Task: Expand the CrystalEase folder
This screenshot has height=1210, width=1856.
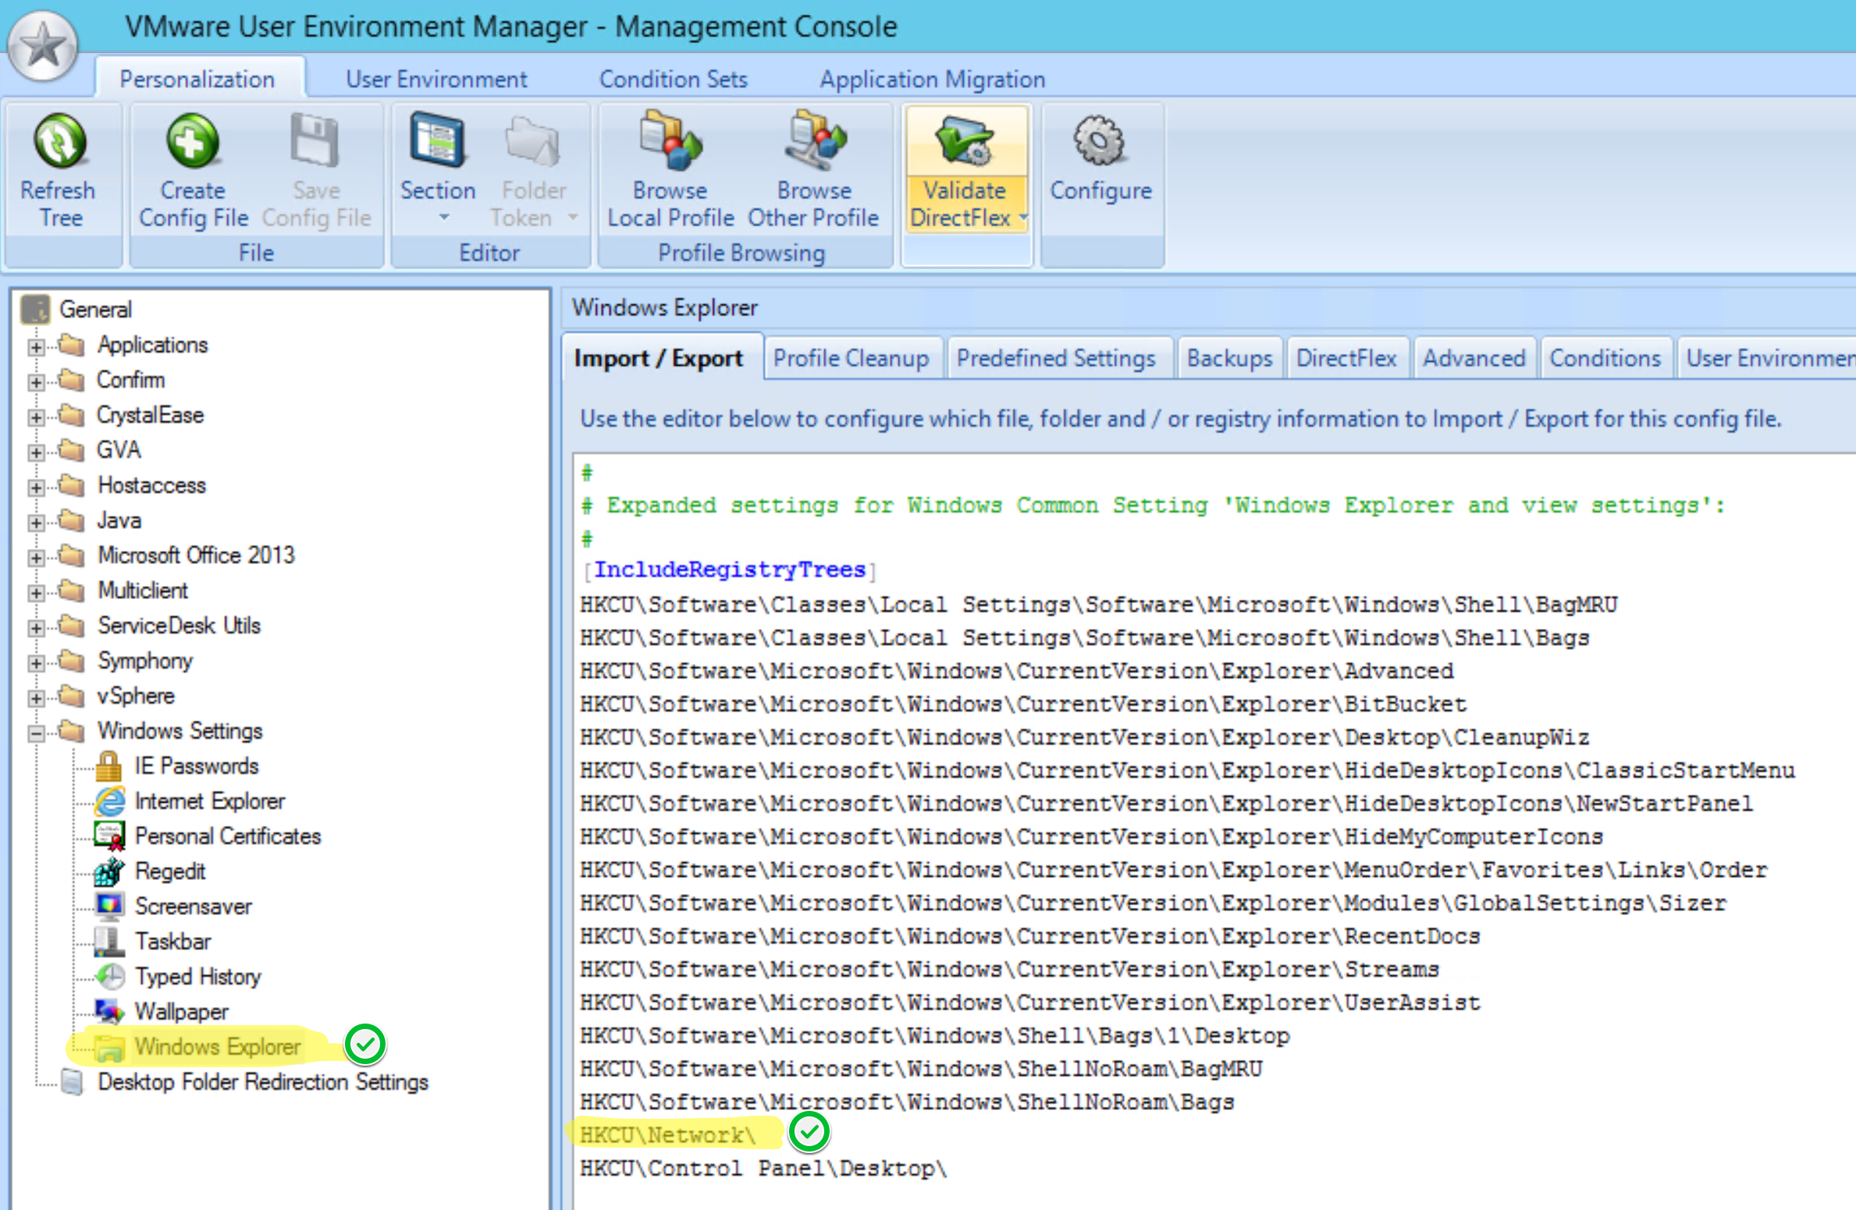Action: coord(35,417)
